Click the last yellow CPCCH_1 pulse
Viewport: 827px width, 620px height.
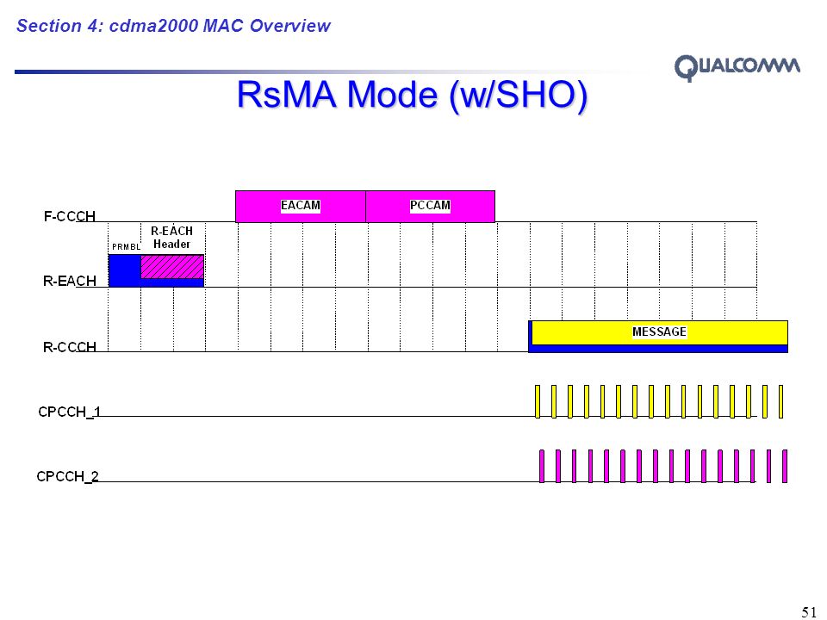coord(781,402)
